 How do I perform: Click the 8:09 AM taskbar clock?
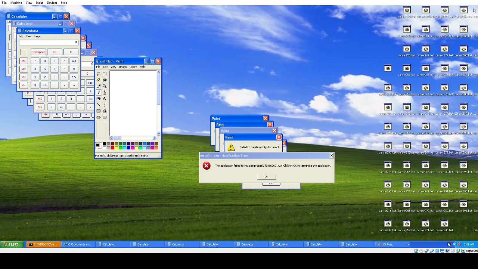[x=469, y=244]
